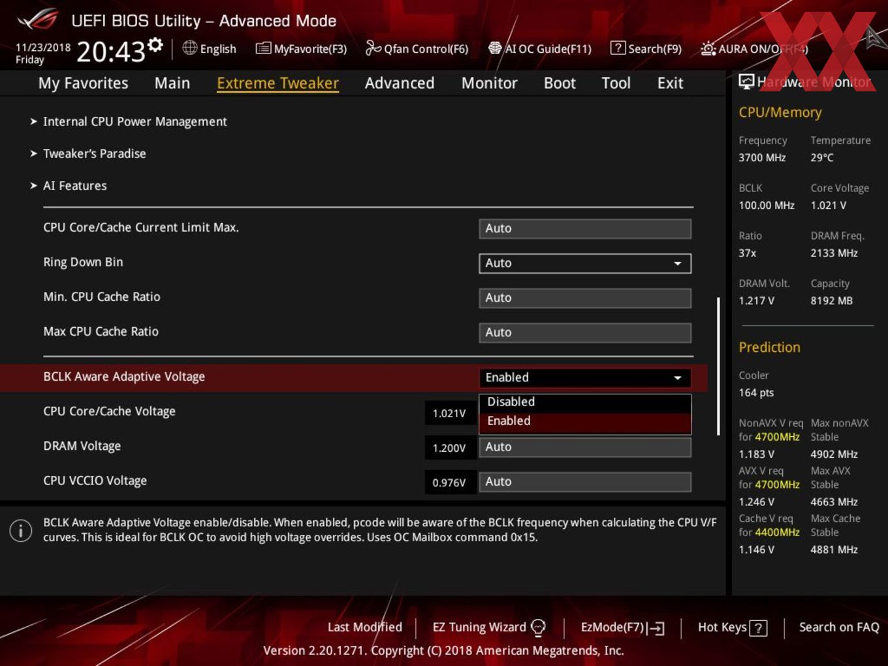The width and height of the screenshot is (888, 666).
Task: Go to the Advanced tab
Action: (x=400, y=83)
